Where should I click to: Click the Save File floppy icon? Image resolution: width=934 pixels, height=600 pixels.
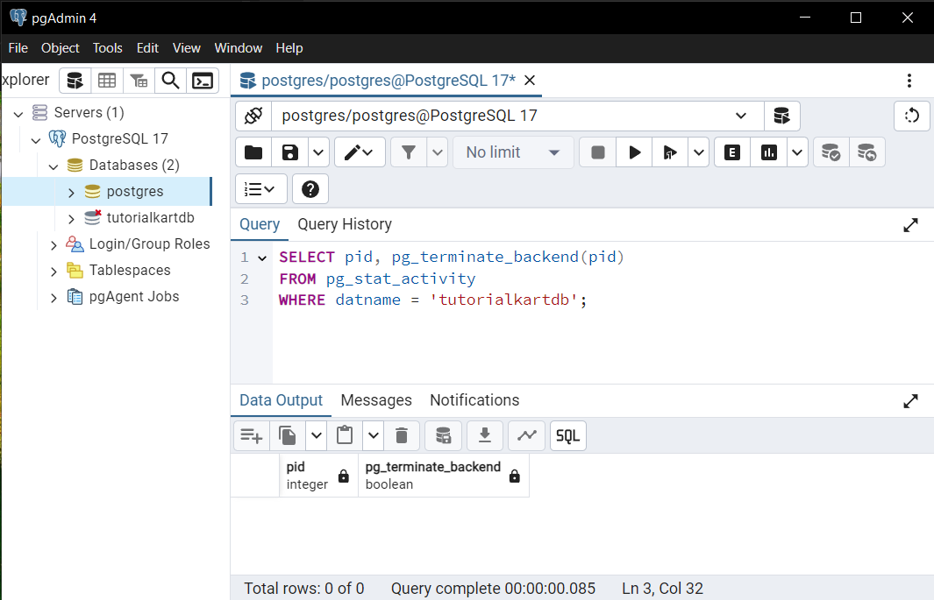[290, 152]
